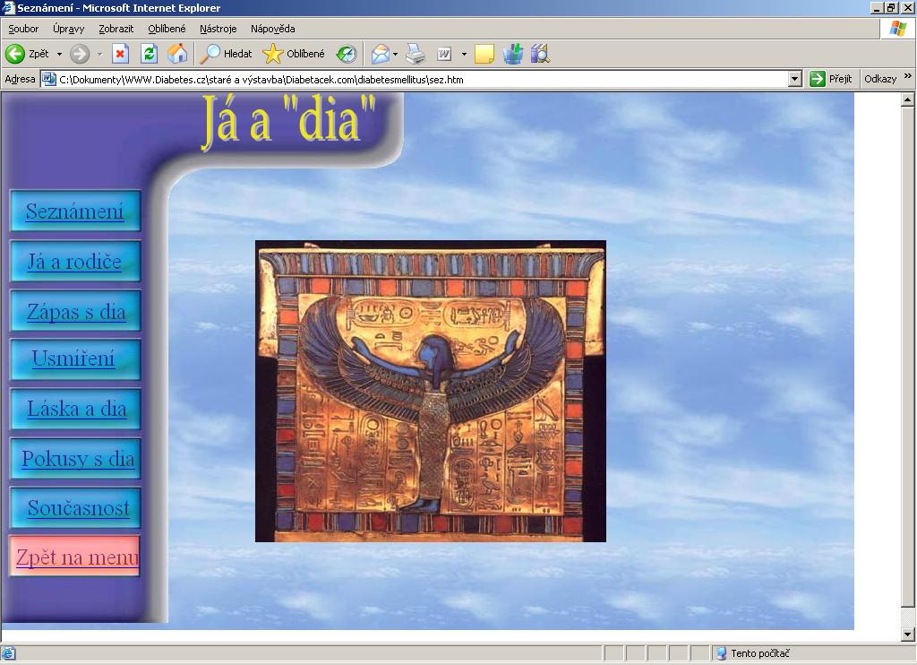The width and height of the screenshot is (917, 665).
Task: Edit the page with the Word icon
Action: pyautogui.click(x=444, y=54)
